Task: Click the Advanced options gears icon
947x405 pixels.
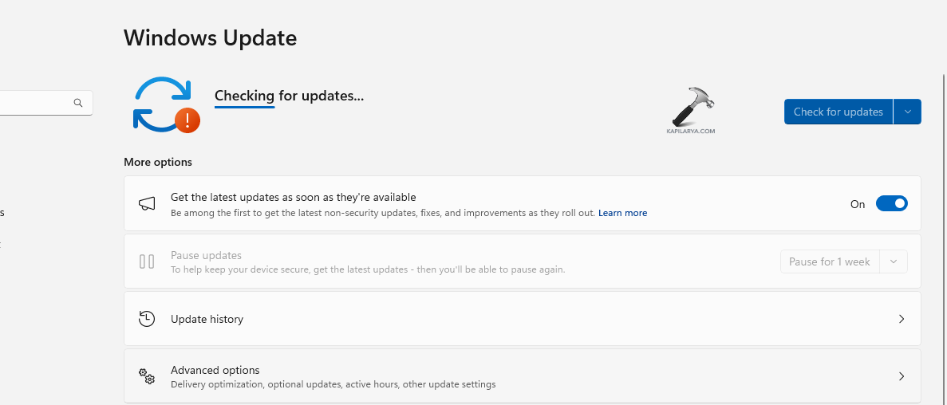Action: 147,376
